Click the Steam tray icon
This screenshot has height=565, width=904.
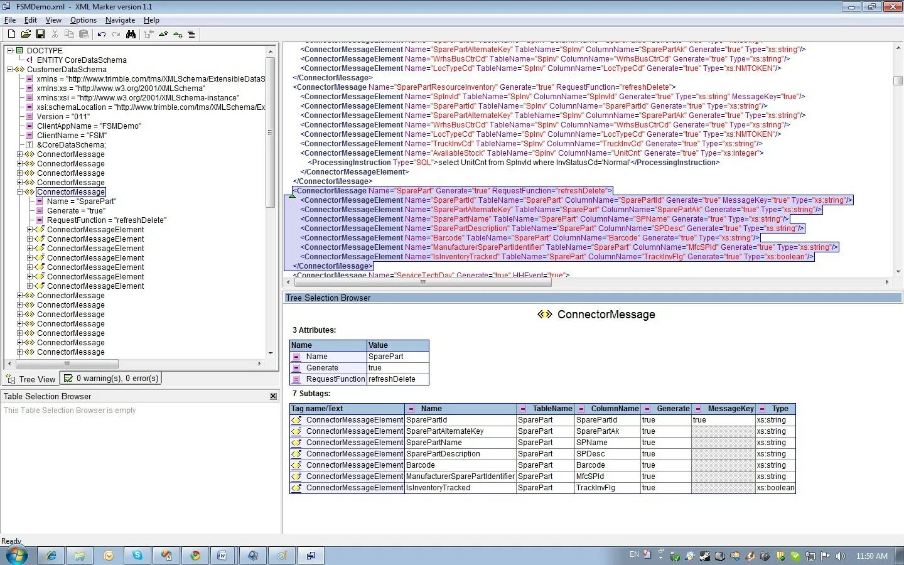(705, 556)
